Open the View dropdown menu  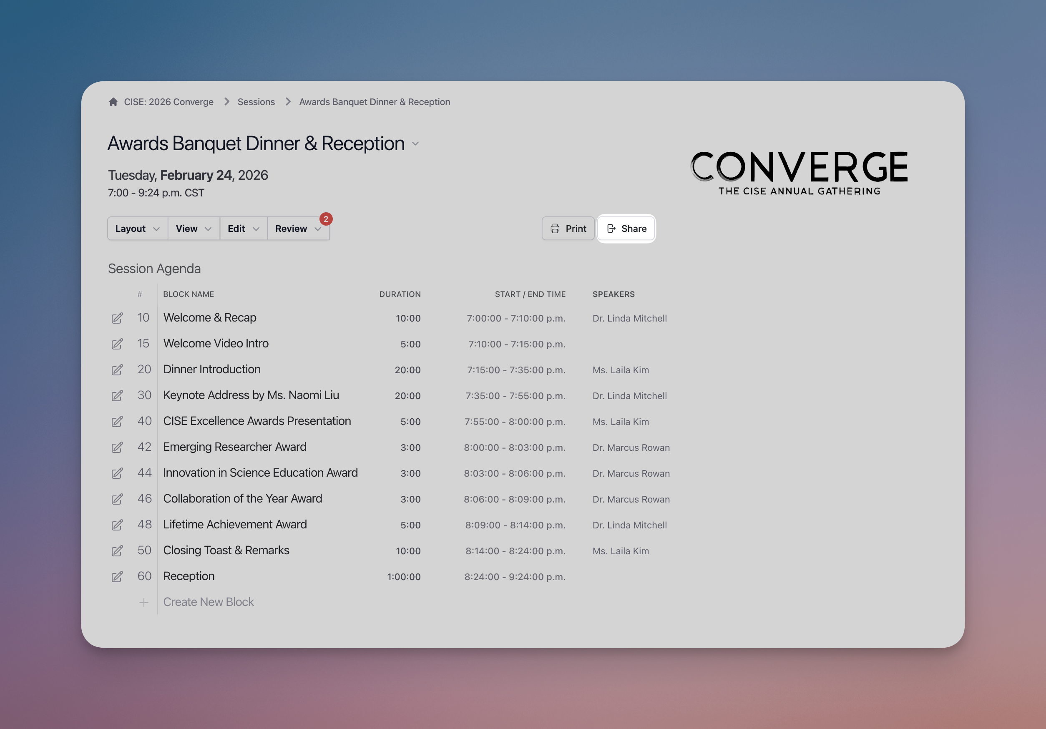[193, 229]
